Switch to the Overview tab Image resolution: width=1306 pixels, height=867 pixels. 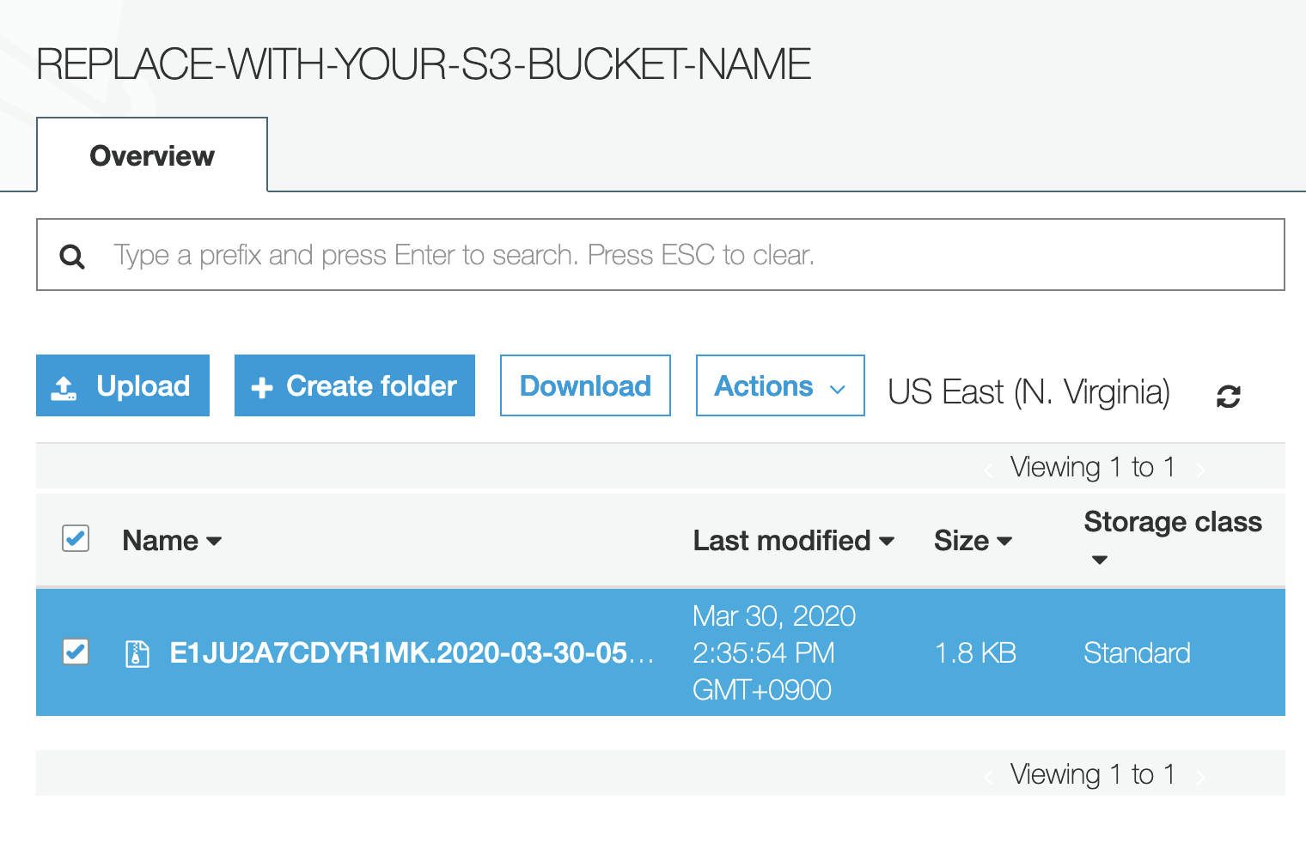pos(152,155)
